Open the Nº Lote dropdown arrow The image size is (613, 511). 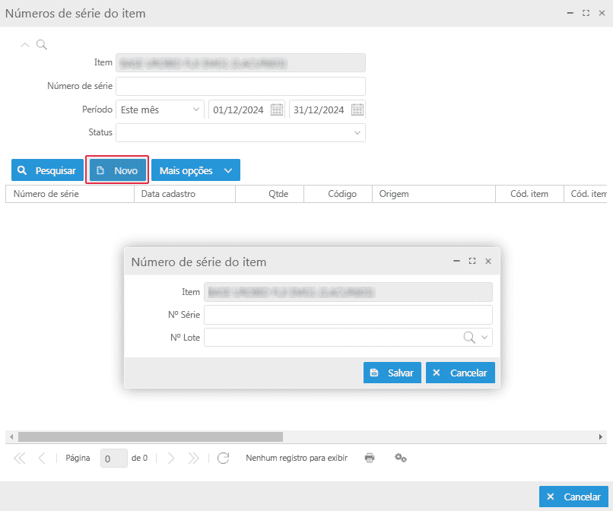coord(485,337)
